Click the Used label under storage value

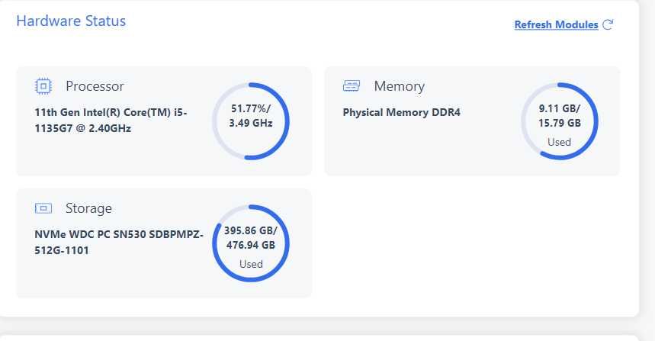click(251, 264)
